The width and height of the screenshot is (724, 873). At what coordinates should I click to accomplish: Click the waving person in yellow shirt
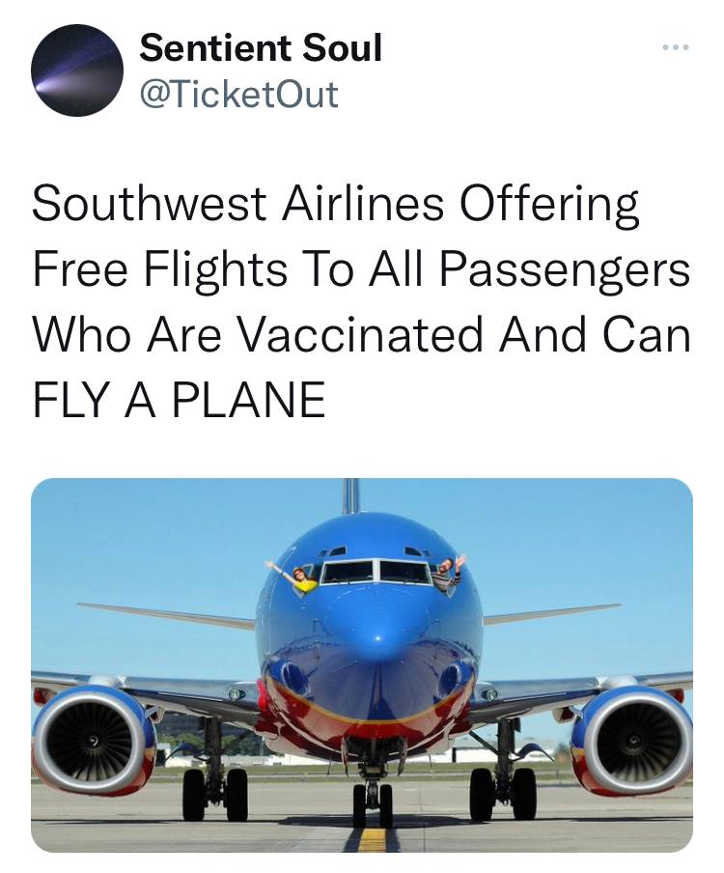pos(299,577)
